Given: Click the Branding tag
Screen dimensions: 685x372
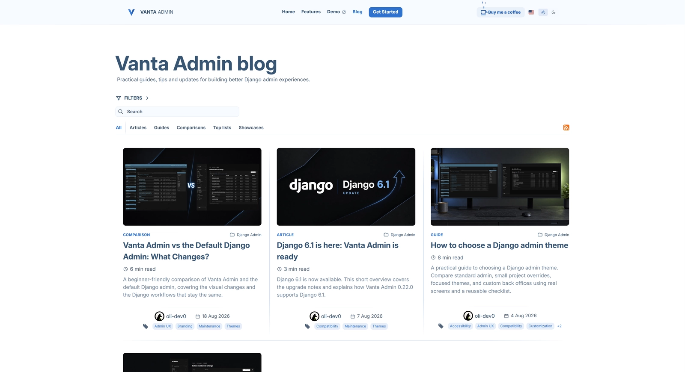Looking at the screenshot, I should pos(185,326).
